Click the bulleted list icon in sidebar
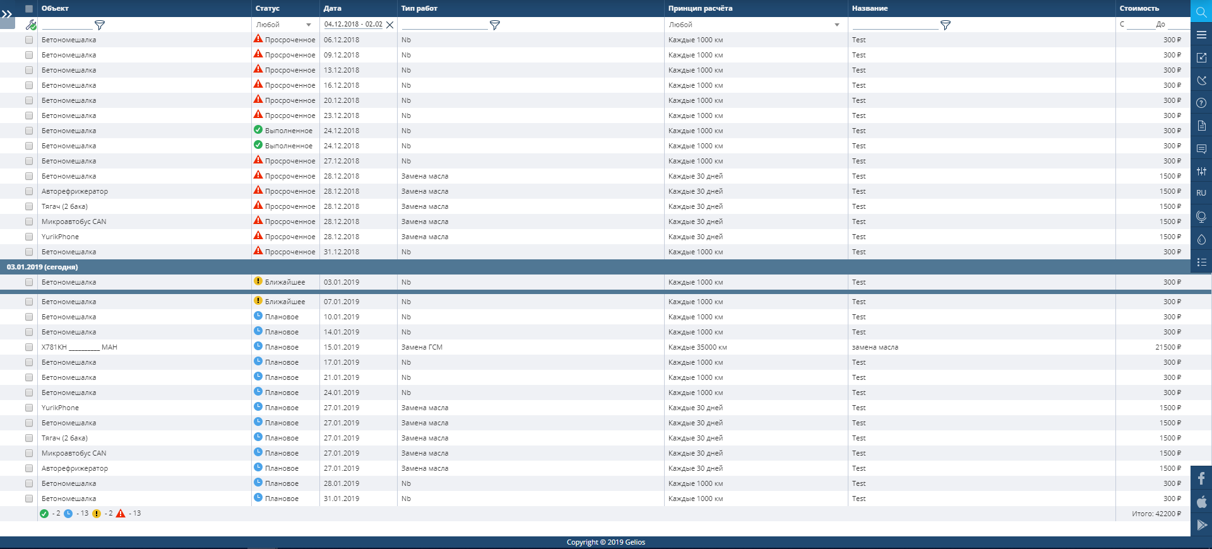1212x549 pixels. (x=1201, y=262)
